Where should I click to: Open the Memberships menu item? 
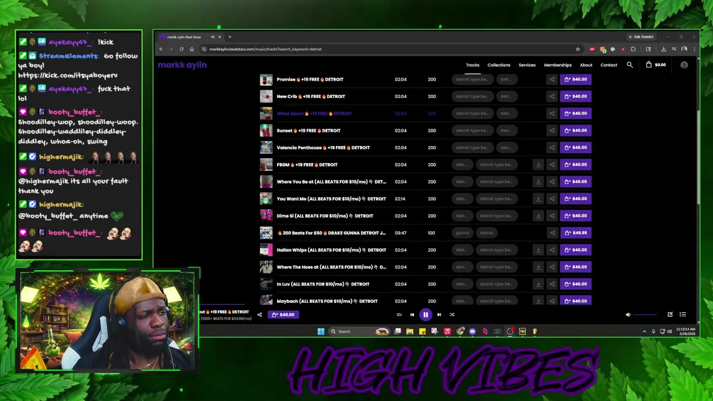(558, 65)
